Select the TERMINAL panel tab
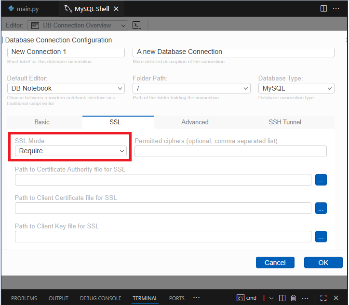Viewport: 349px width, 305px height. click(x=145, y=298)
